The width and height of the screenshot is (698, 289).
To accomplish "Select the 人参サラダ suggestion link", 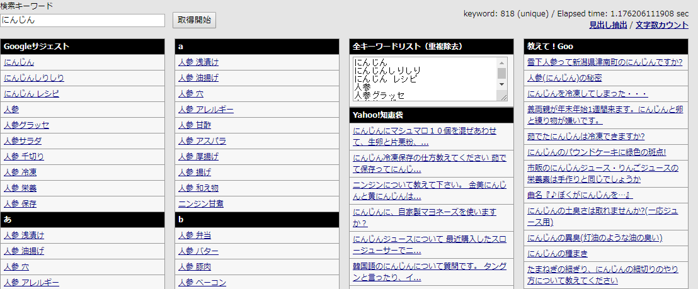I will (x=23, y=141).
